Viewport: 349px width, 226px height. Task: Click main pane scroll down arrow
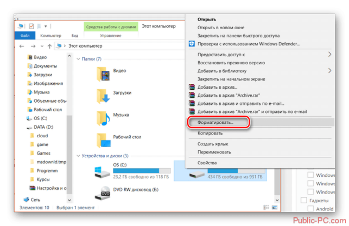pos(277,200)
